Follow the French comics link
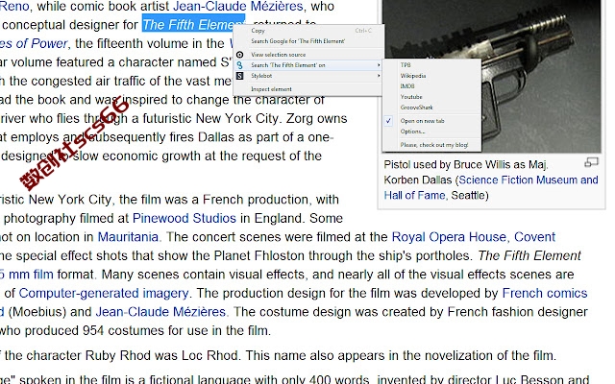Screen dimensions: 615x384 coord(545,293)
